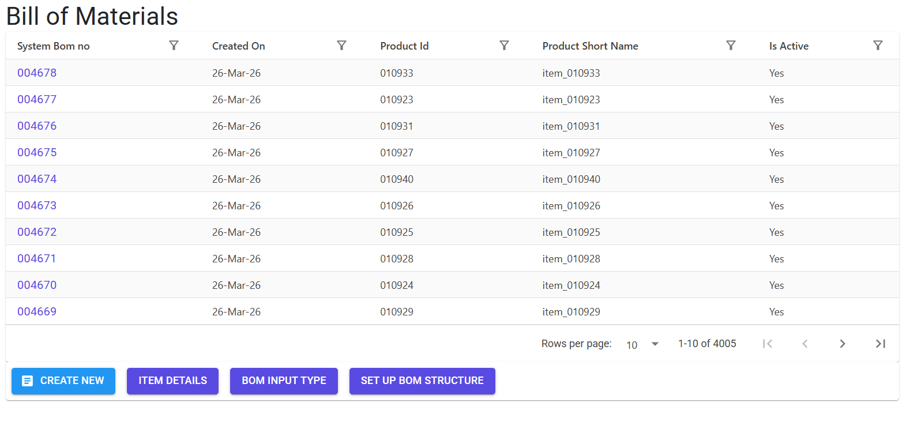This screenshot has height=429, width=910.
Task: Expand the Rows per page dropdown
Action: tap(642, 344)
